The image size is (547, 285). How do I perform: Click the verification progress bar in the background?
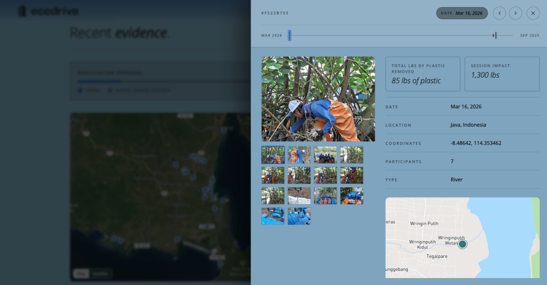(x=164, y=82)
